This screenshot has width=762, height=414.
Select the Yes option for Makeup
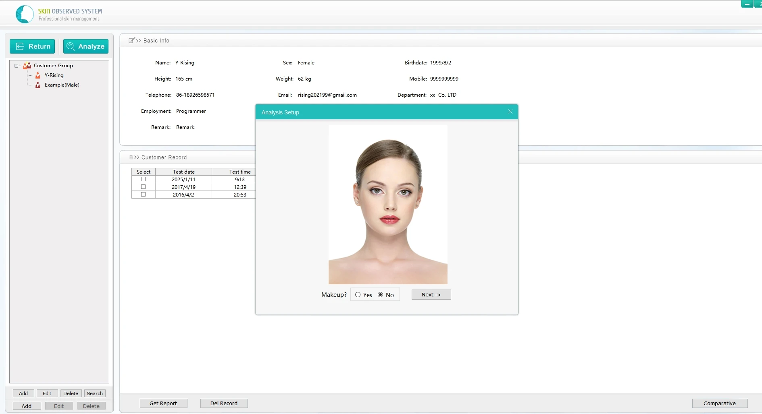coord(358,294)
